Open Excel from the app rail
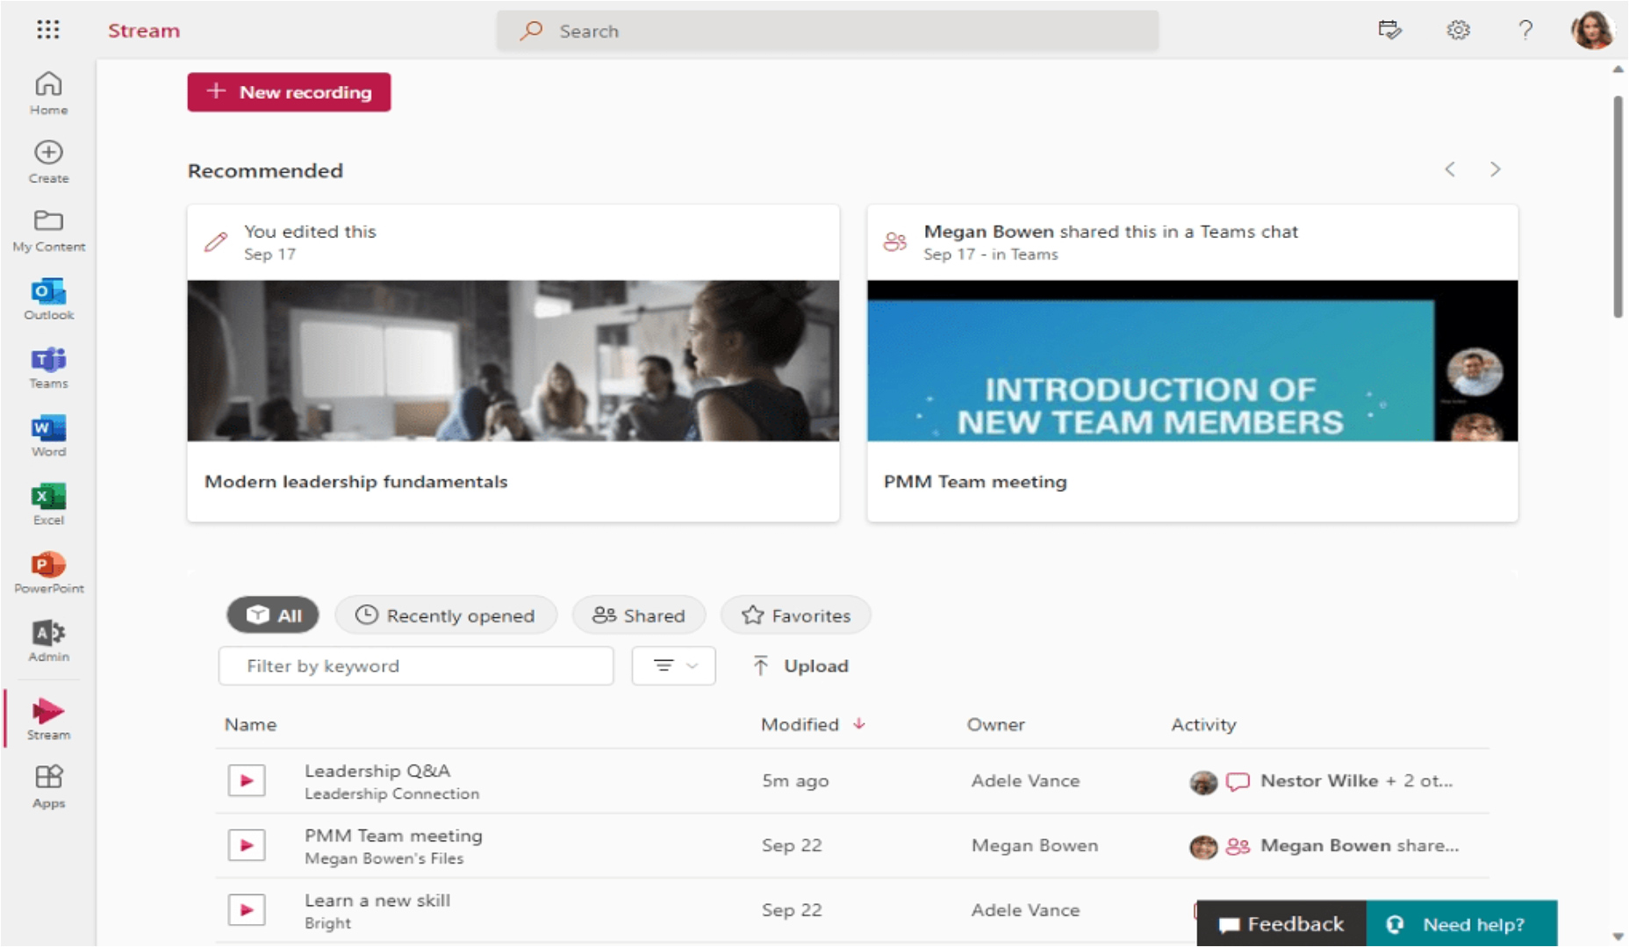The height and width of the screenshot is (947, 1629). point(48,504)
